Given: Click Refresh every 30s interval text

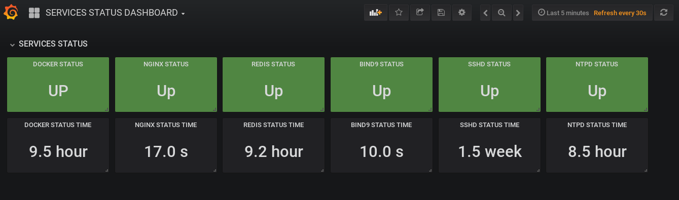Looking at the screenshot, I should tap(620, 13).
